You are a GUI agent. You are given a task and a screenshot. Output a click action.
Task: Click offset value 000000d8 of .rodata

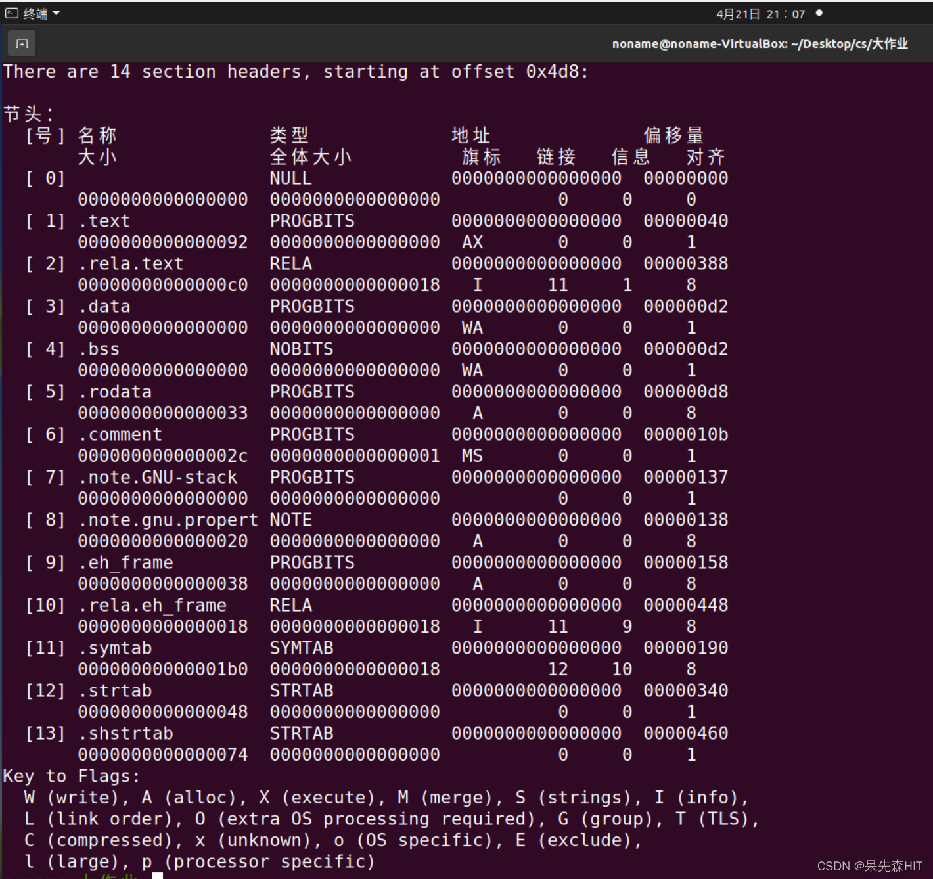point(686,392)
